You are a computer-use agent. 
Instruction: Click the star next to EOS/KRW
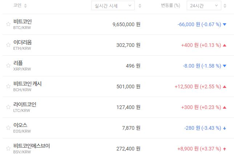click(8, 128)
